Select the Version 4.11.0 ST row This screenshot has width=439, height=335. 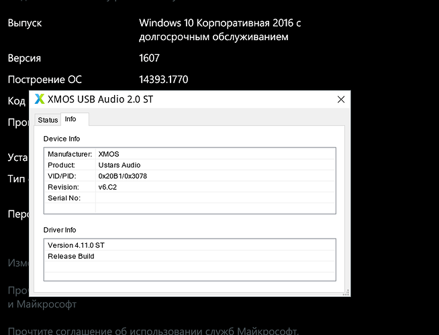point(190,245)
